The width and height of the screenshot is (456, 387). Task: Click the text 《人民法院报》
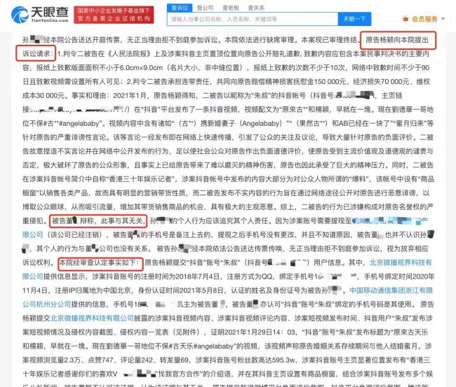128,54
